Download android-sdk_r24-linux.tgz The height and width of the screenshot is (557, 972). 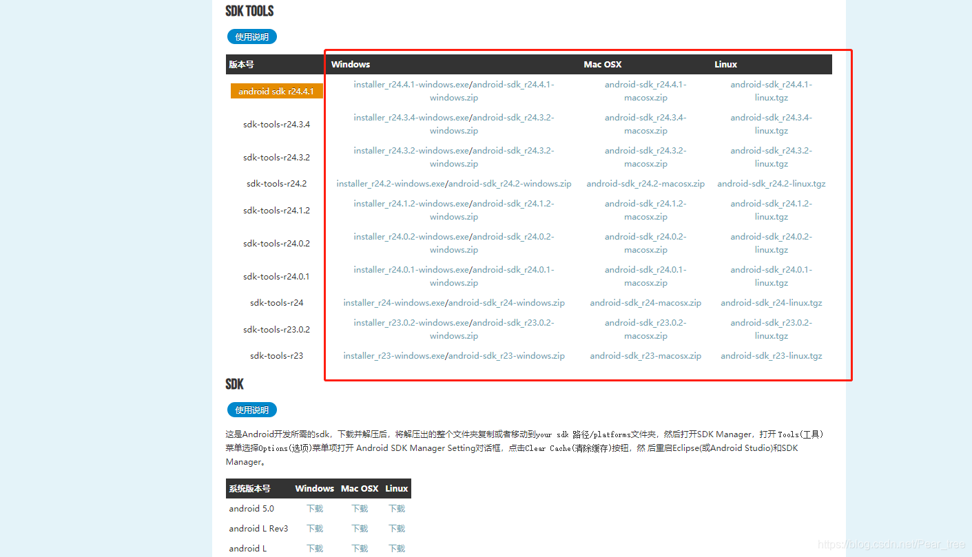click(772, 302)
